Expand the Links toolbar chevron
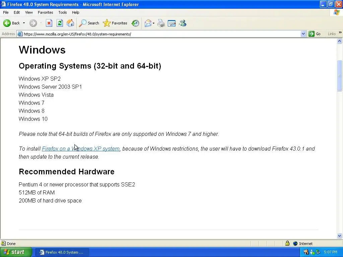This screenshot has width=343, height=257. 340,32
